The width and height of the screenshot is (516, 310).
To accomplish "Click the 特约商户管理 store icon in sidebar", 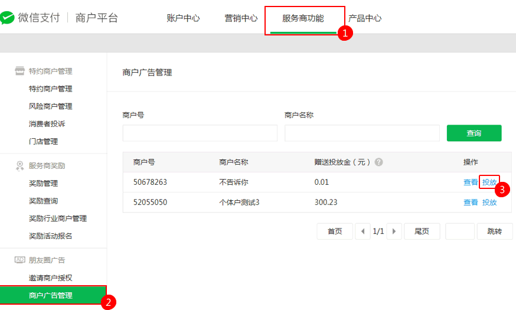I will coord(19,71).
